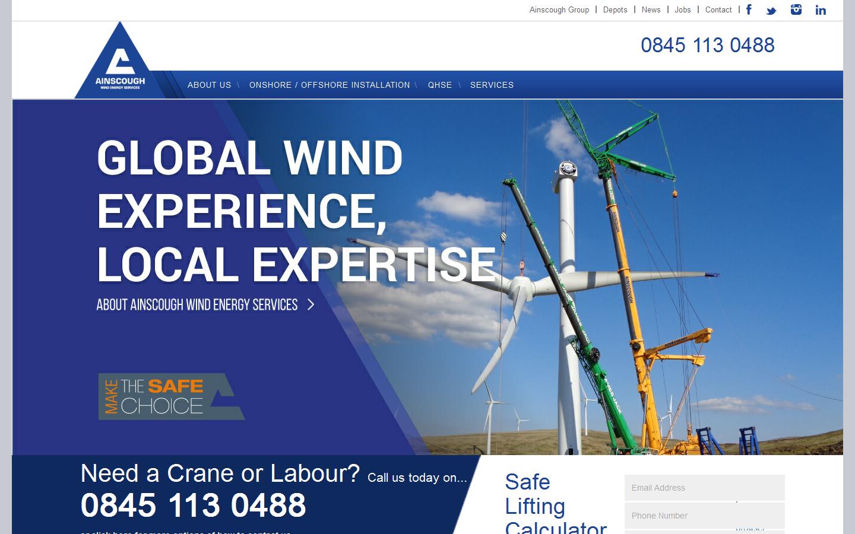Screen dimensions: 855x534
Task: Click the Email Address input field
Action: 704,487
